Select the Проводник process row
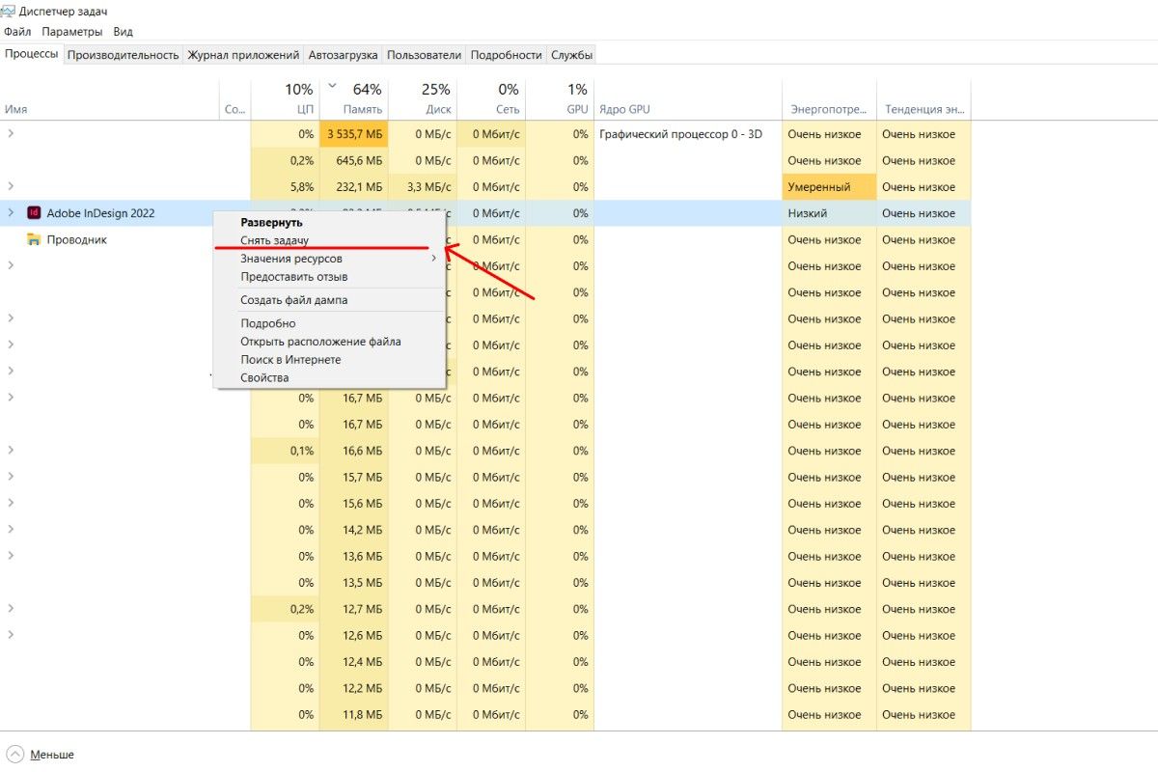This screenshot has height=772, width=1158. [x=77, y=239]
